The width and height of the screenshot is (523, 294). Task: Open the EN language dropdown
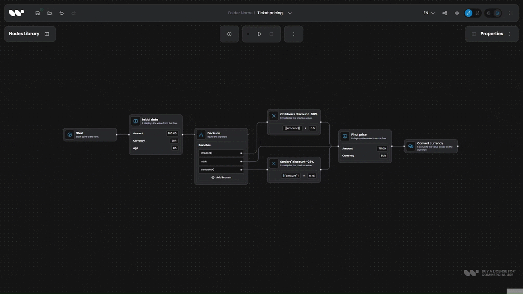click(429, 13)
